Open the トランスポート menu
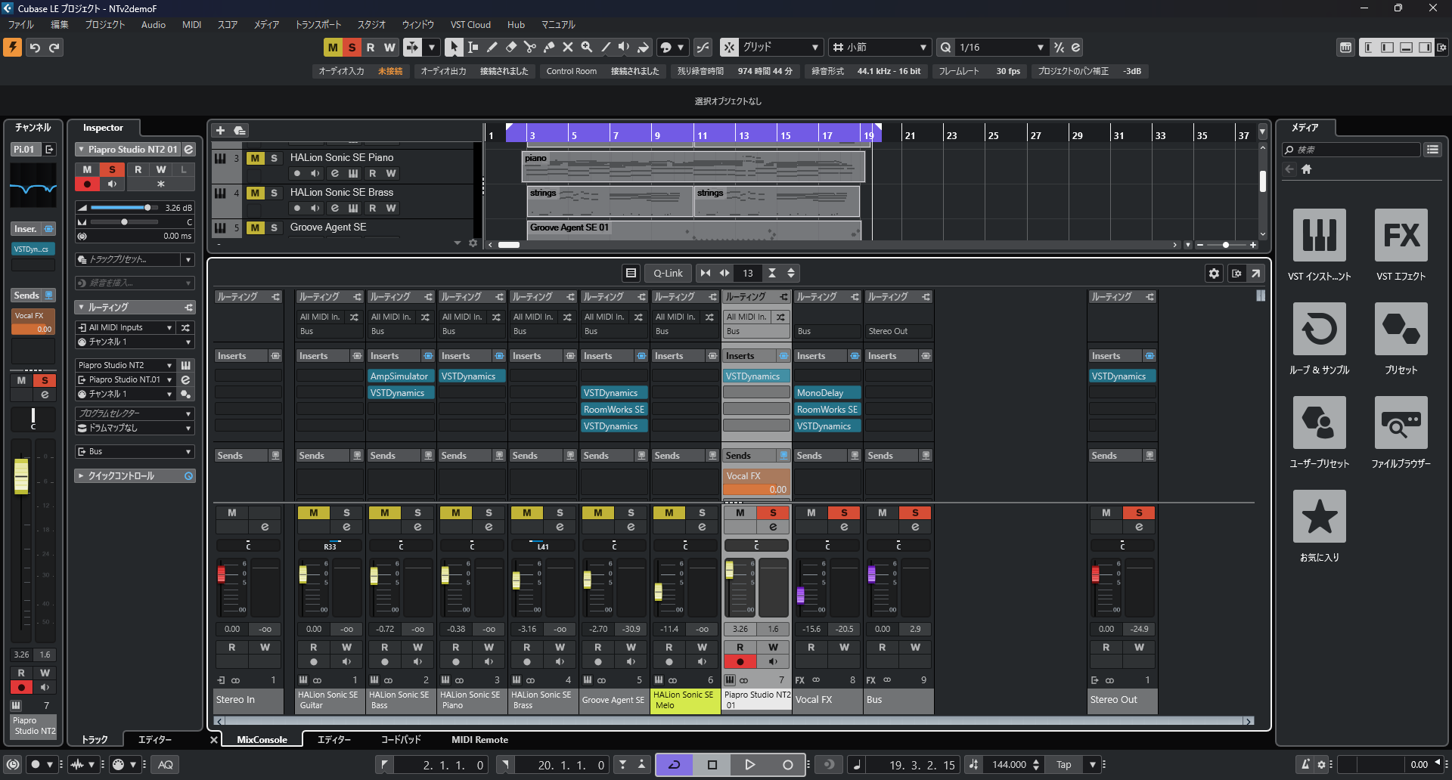This screenshot has width=1452, height=780. (318, 25)
